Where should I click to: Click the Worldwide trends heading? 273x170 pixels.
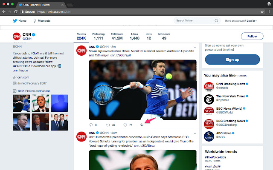221,152
